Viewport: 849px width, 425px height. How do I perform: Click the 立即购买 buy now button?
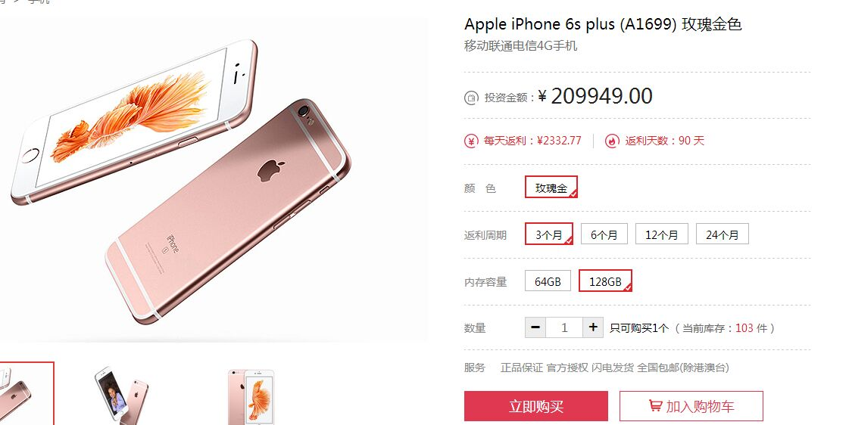click(x=536, y=406)
